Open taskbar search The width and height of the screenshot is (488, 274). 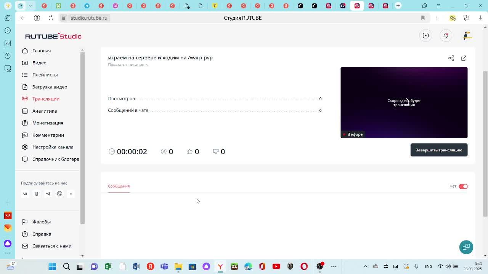pos(66,266)
